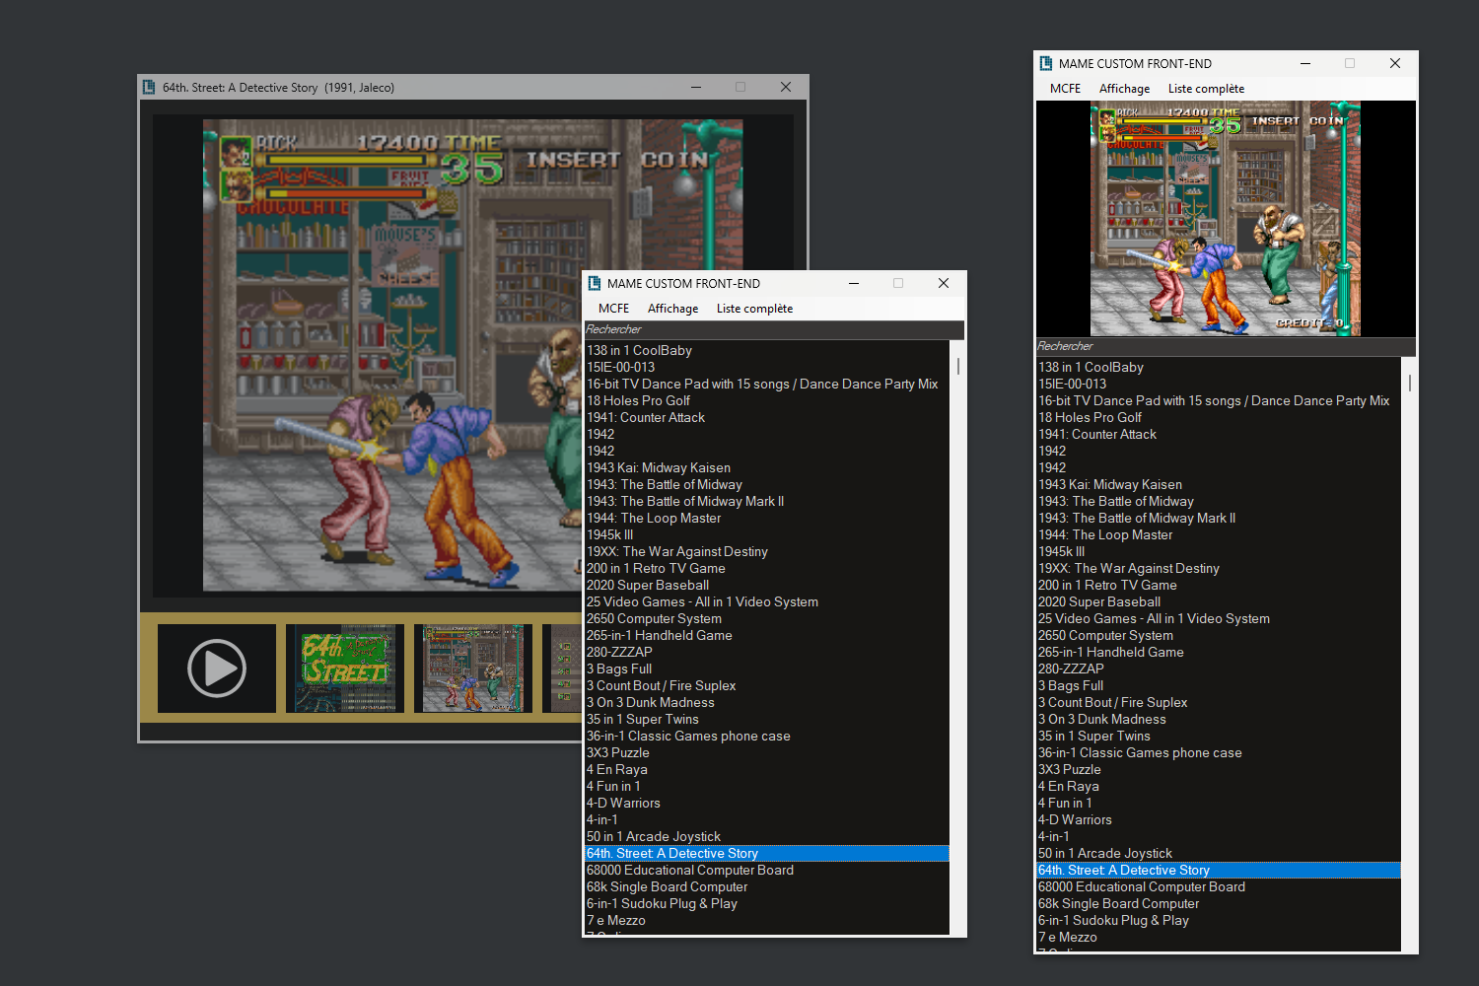The height and width of the screenshot is (986, 1479).
Task: Open Affichage menu in right front-end window
Action: 1124,89
